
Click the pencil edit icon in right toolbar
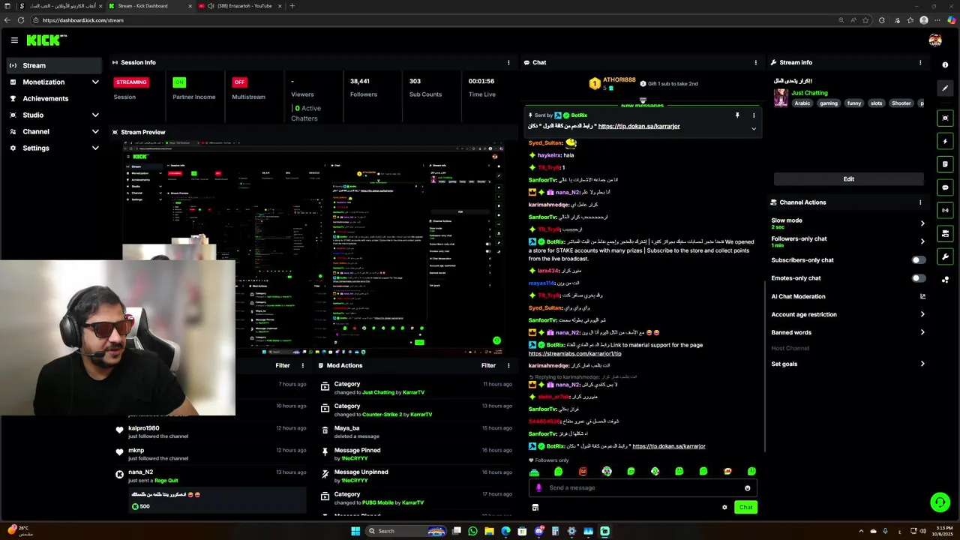945,88
